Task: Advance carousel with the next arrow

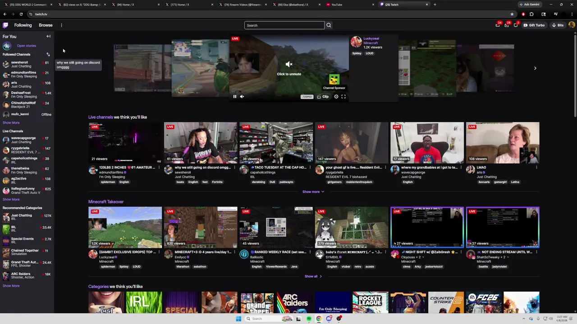Action: click(x=535, y=68)
